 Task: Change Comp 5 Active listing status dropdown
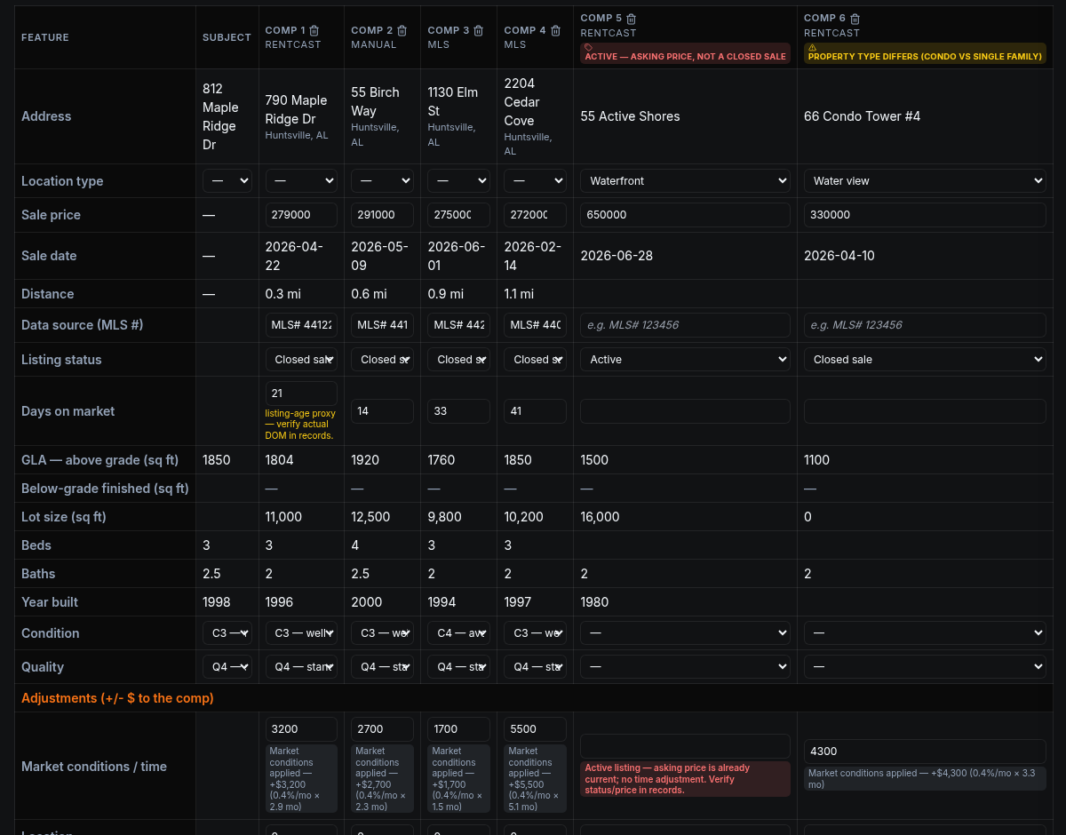pyautogui.click(x=685, y=360)
